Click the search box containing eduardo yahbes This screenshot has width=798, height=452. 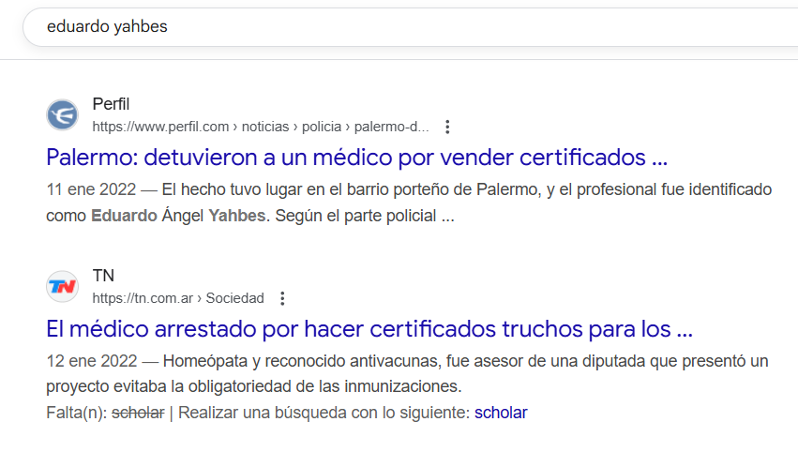(410, 27)
